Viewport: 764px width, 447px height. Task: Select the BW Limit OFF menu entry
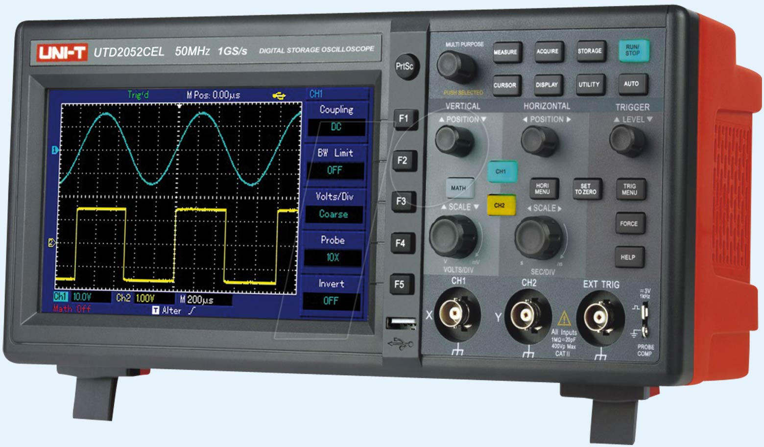click(x=335, y=170)
